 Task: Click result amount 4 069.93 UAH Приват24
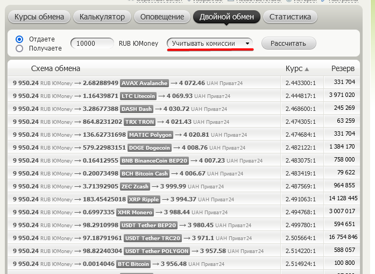click(199, 96)
